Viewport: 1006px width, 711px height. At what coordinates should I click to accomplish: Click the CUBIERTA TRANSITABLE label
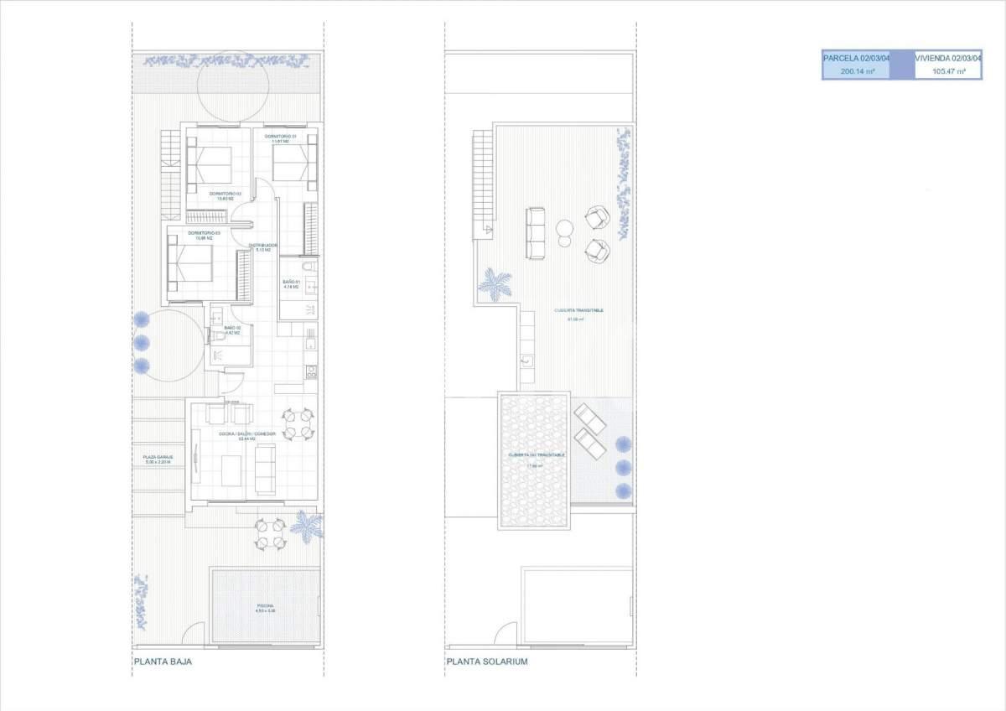coord(578,312)
